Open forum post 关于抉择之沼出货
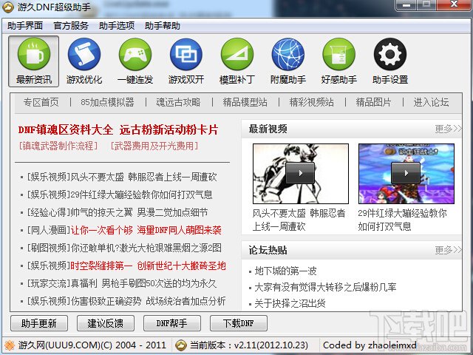Screen dimensions: 473x355 point(290,303)
